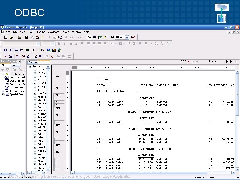Open the Database menu
Image resolution: width=240 pixels, height=180 pixels.
[53, 32]
